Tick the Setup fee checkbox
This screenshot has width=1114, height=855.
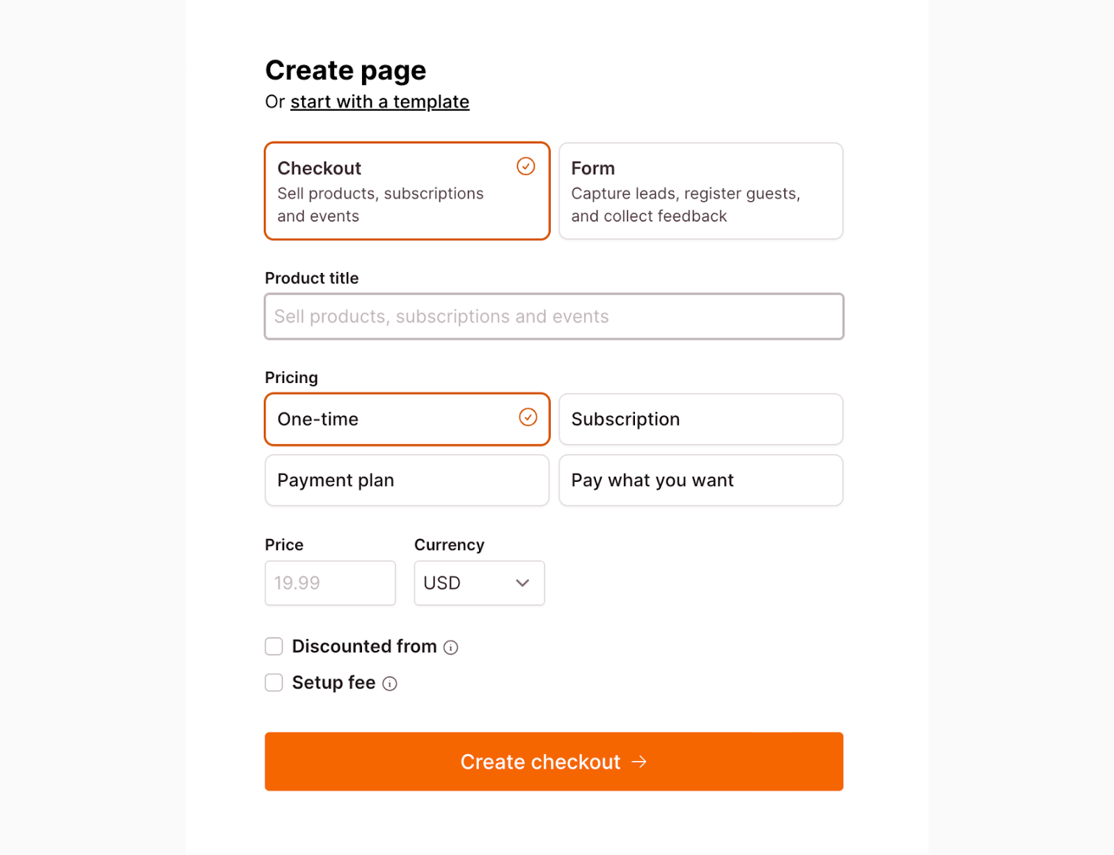[274, 683]
